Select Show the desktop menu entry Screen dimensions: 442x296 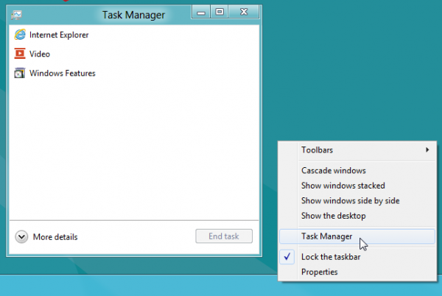click(x=357, y=216)
